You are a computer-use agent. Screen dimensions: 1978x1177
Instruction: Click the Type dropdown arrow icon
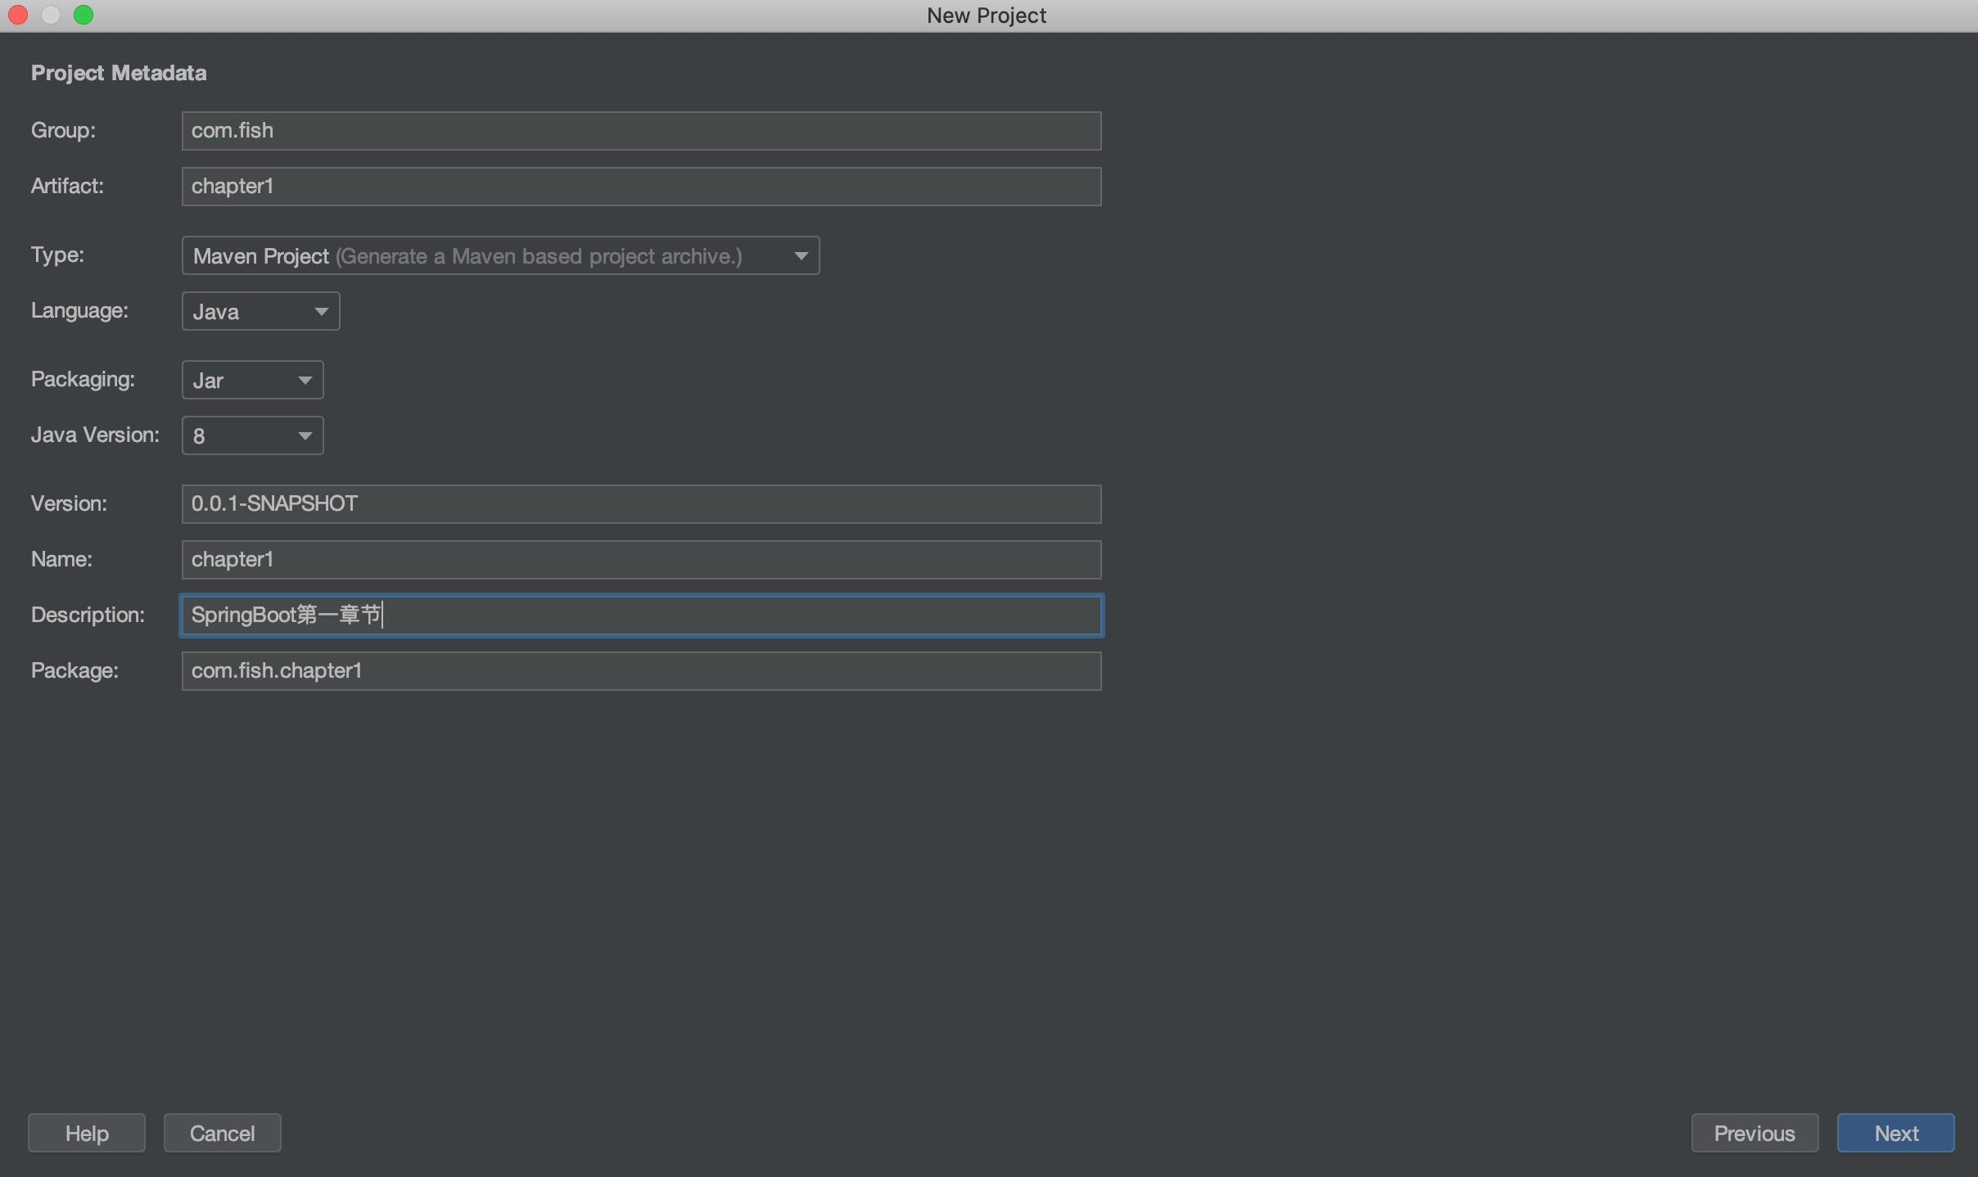[801, 256]
